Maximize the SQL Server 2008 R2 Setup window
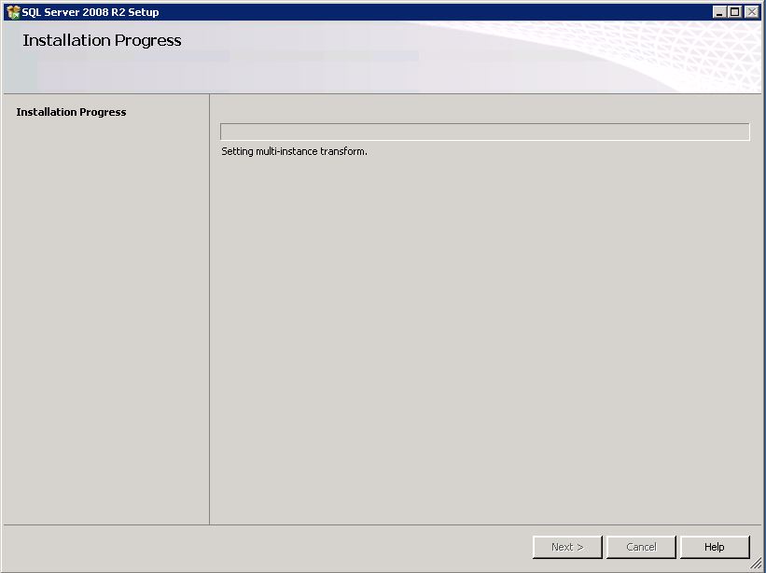Image resolution: width=766 pixels, height=573 pixels. point(734,12)
